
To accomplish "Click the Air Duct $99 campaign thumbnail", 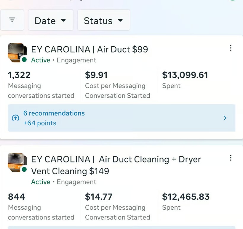I will click(15, 52).
